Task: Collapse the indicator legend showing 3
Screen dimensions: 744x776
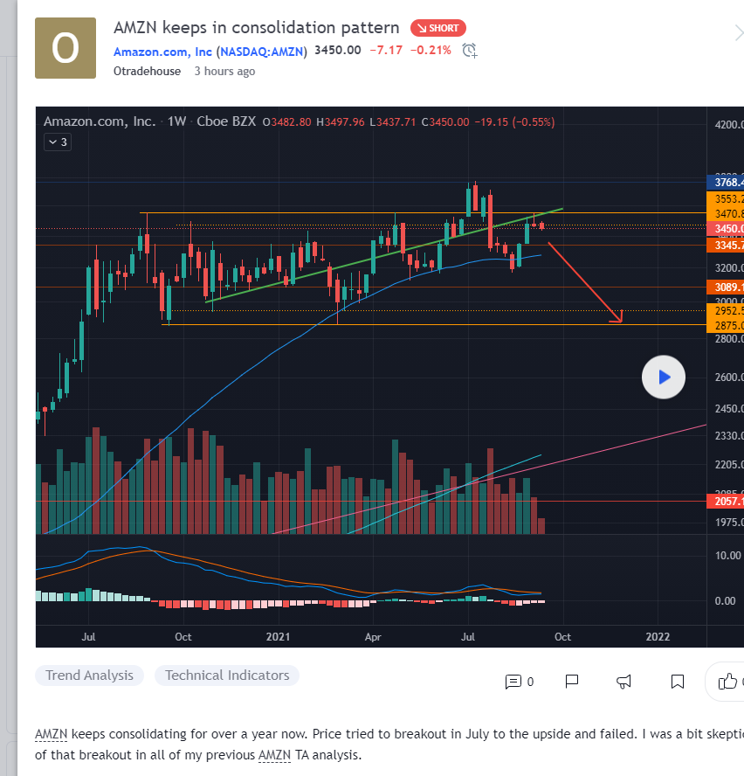Action: pyautogui.click(x=58, y=142)
